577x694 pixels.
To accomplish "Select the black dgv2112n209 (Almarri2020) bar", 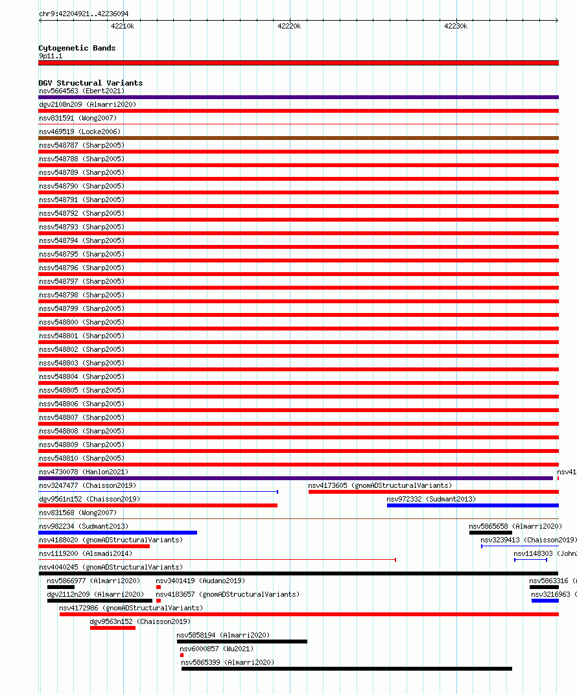I will (100, 601).
